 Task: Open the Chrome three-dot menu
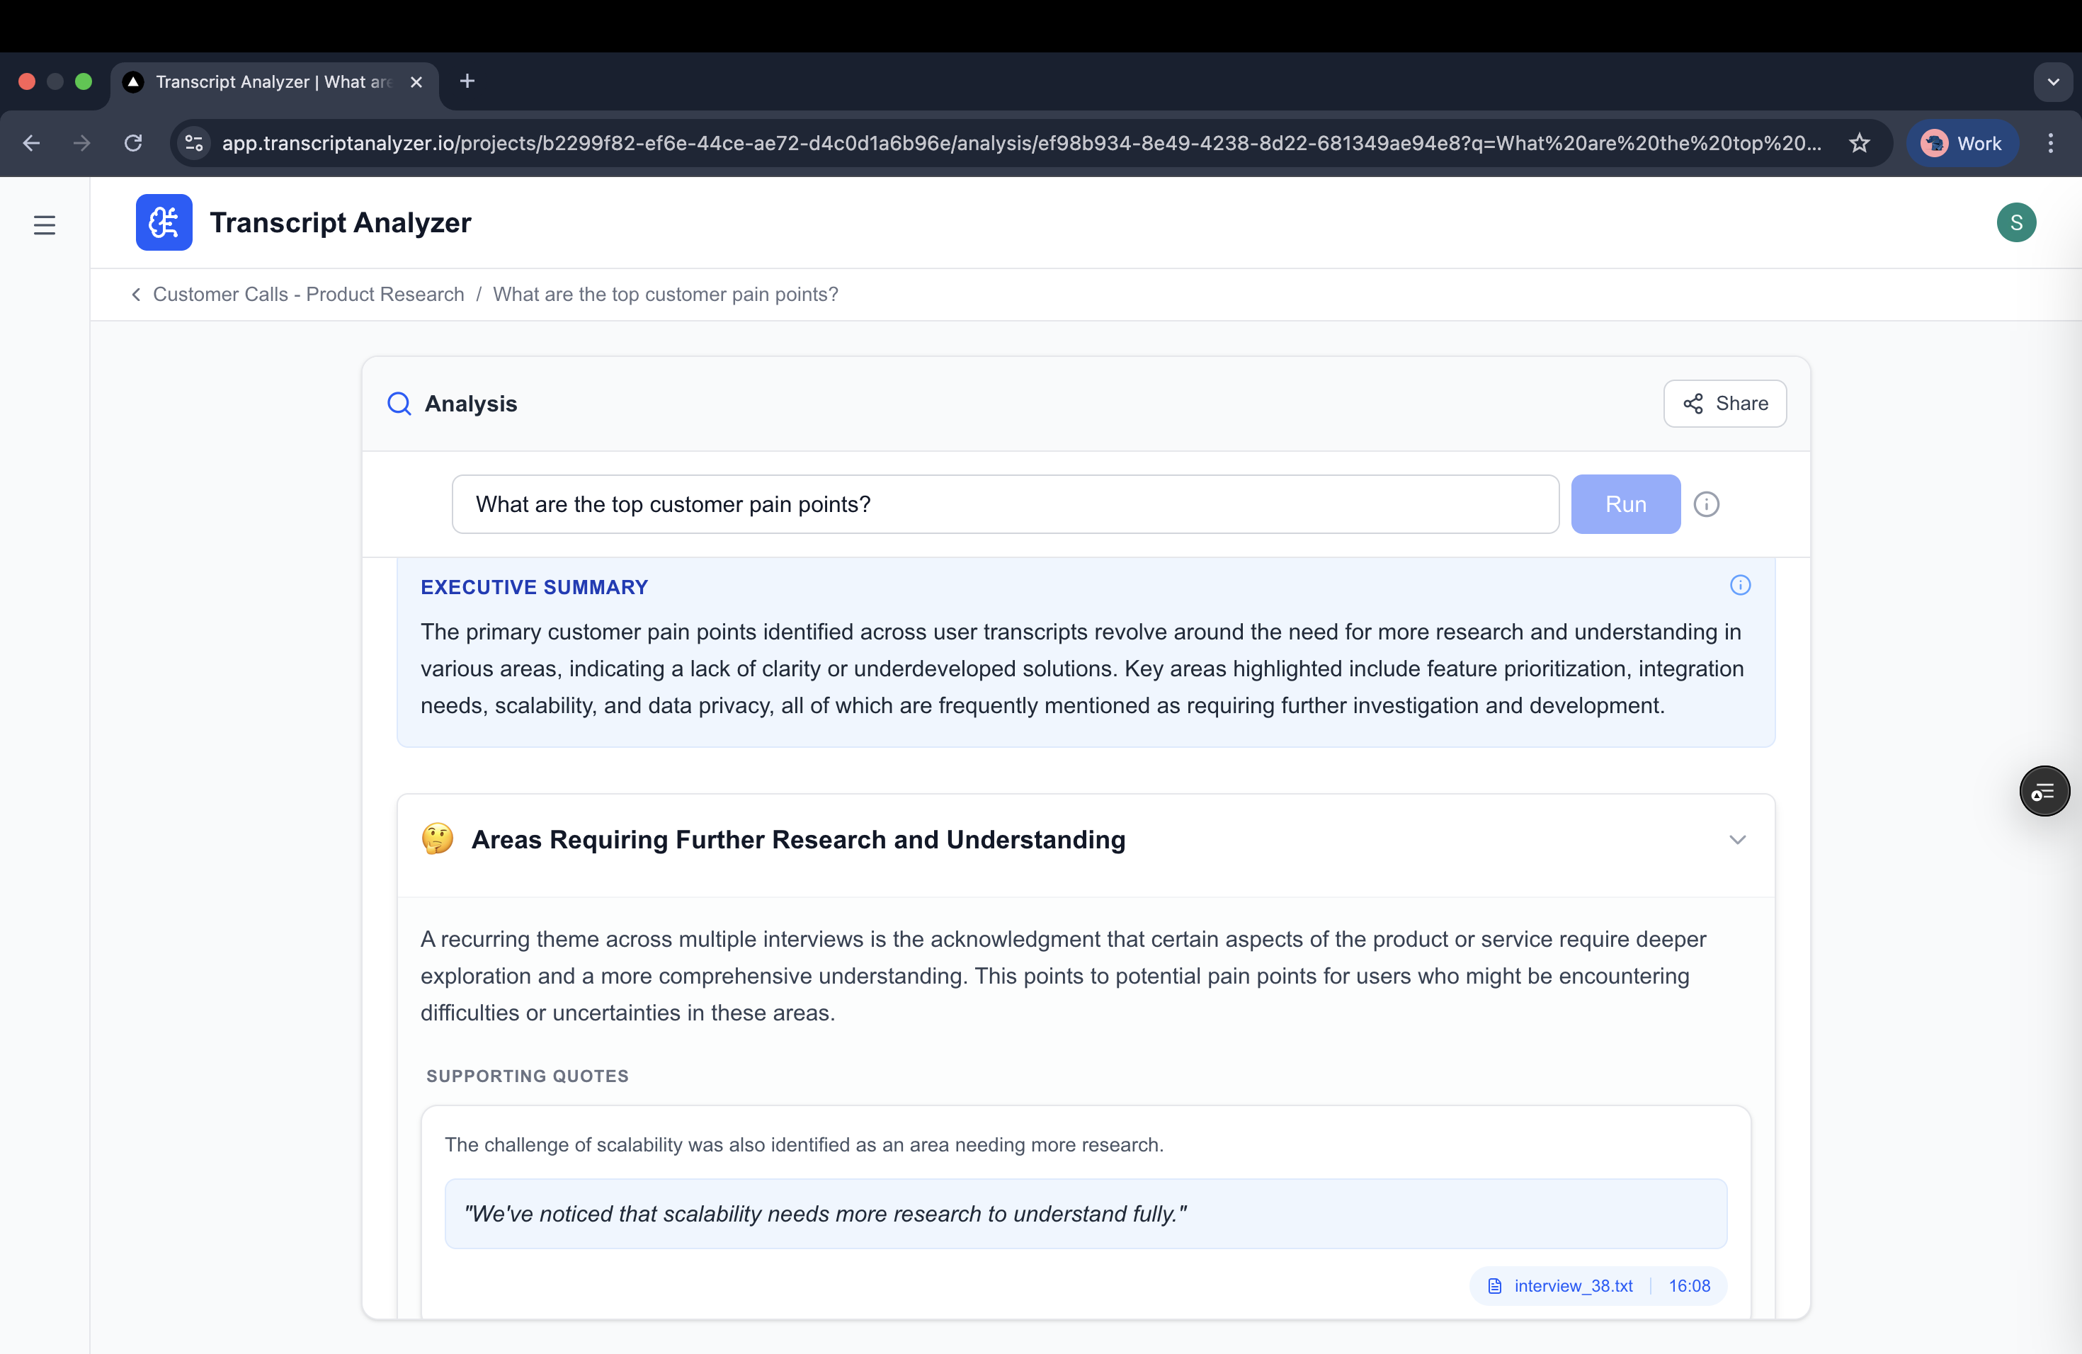click(x=2052, y=142)
